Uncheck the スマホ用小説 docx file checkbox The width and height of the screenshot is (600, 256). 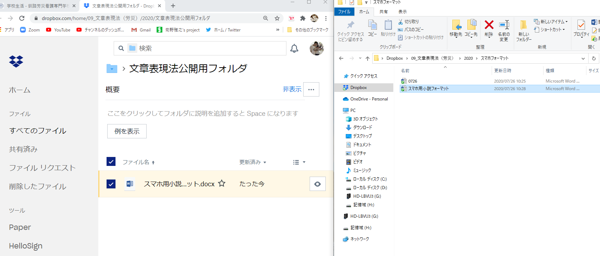pos(111,184)
